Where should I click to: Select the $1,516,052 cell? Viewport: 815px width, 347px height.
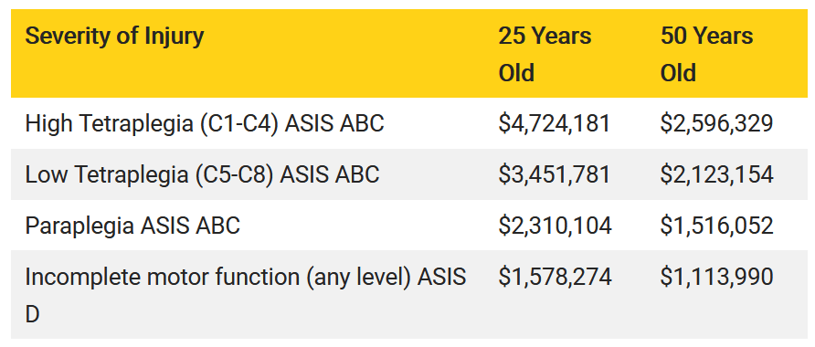click(716, 226)
